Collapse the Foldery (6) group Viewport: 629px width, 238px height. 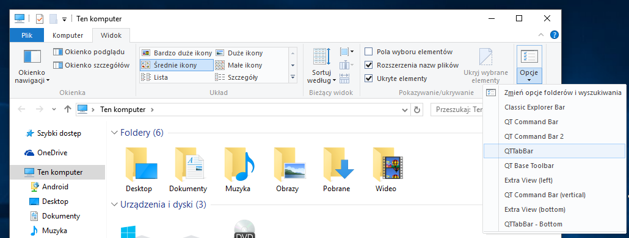tap(115, 133)
